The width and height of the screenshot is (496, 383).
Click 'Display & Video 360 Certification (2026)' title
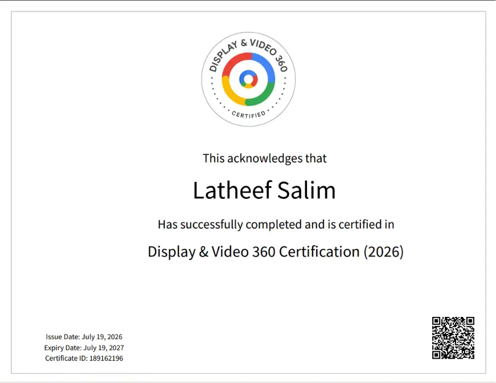(x=276, y=252)
